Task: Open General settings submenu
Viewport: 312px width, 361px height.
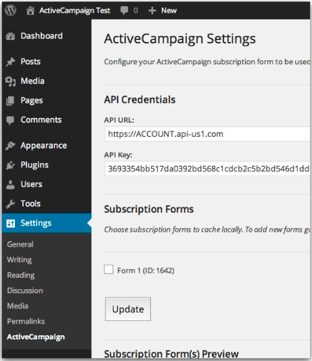Action: 20,245
